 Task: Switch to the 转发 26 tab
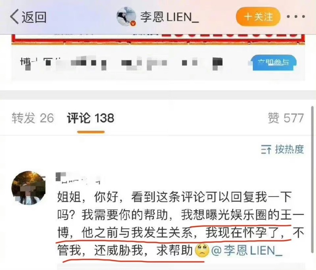tap(33, 118)
